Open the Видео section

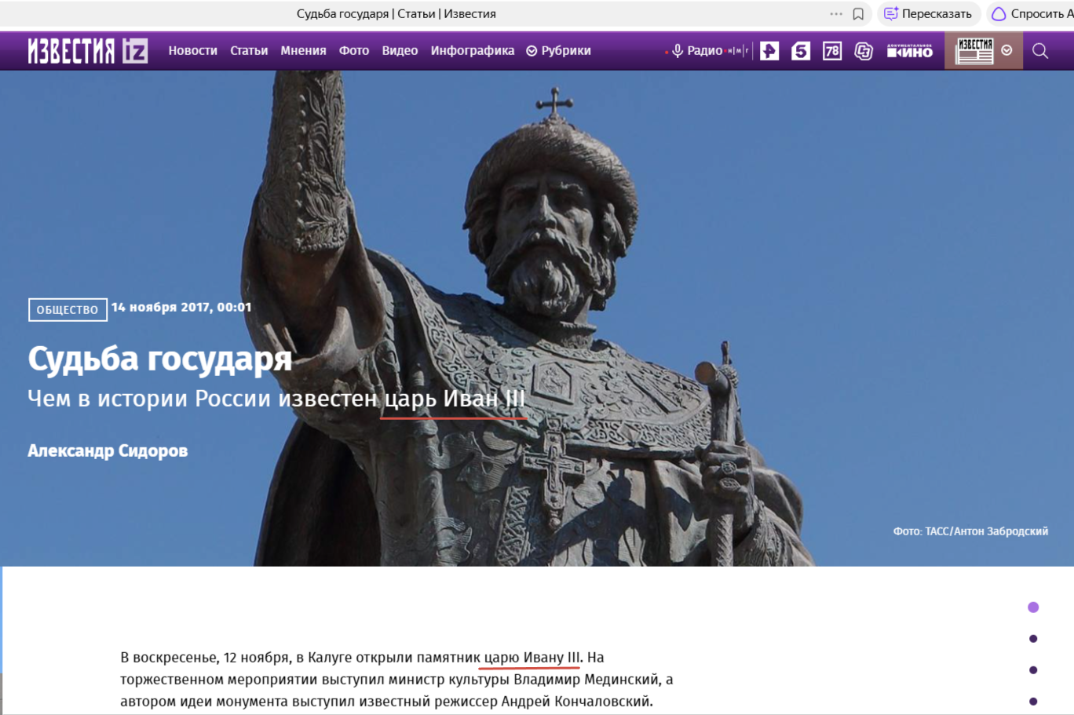(400, 51)
